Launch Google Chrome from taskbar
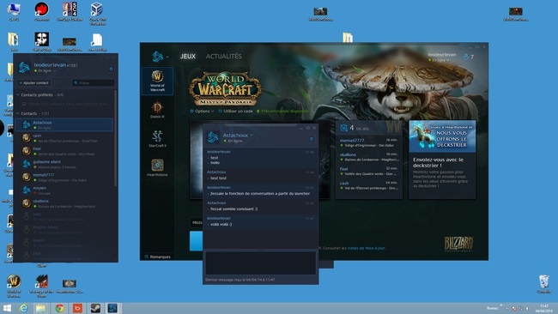 coord(59,308)
